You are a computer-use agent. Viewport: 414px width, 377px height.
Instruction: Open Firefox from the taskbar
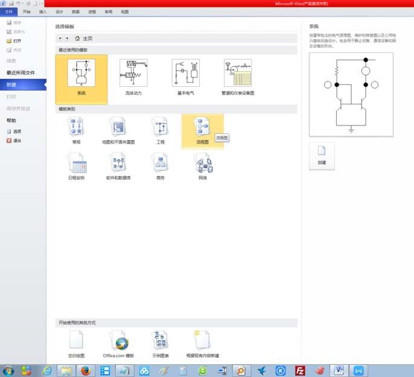(86, 371)
